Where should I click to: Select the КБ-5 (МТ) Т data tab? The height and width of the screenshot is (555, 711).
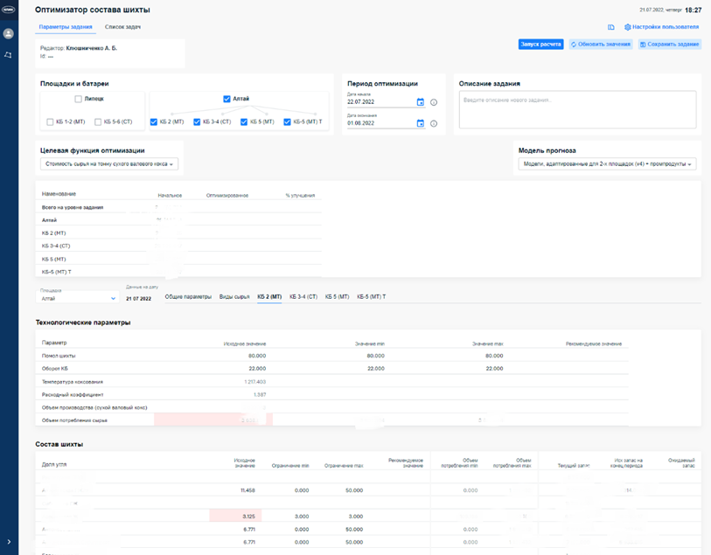pyautogui.click(x=372, y=297)
